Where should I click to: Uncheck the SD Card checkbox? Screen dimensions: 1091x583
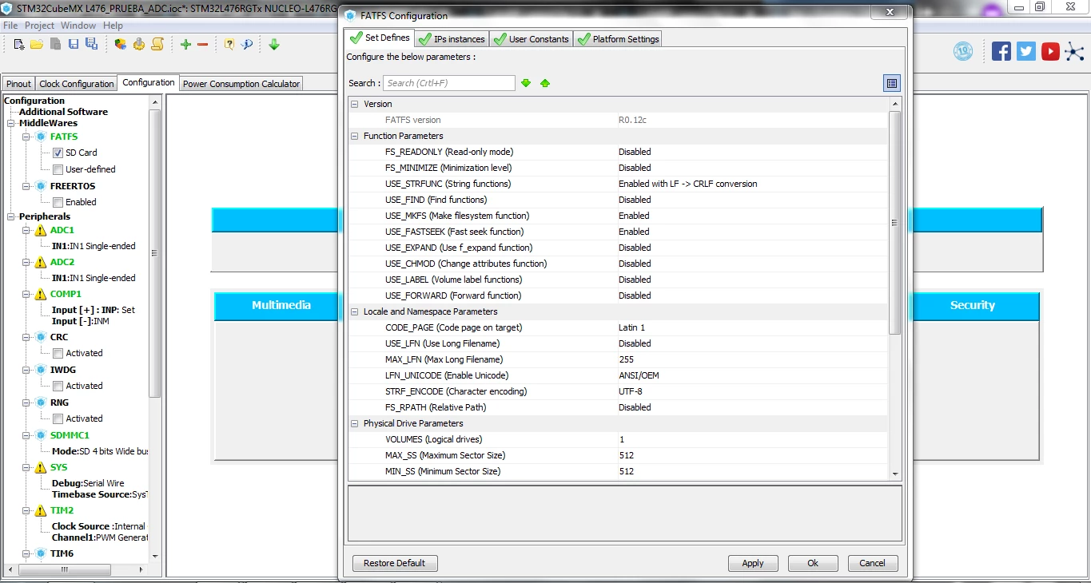58,153
